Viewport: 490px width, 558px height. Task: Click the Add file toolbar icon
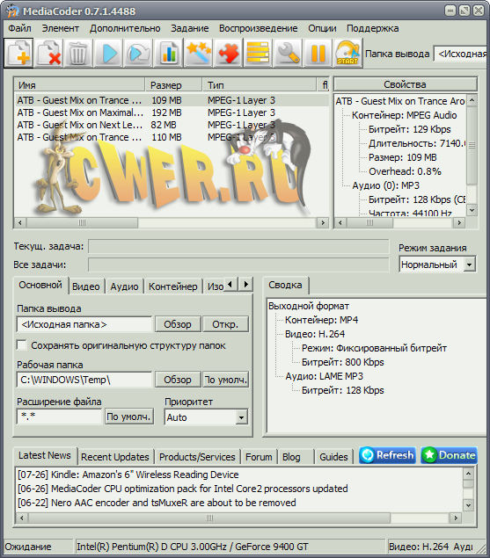coord(18,53)
